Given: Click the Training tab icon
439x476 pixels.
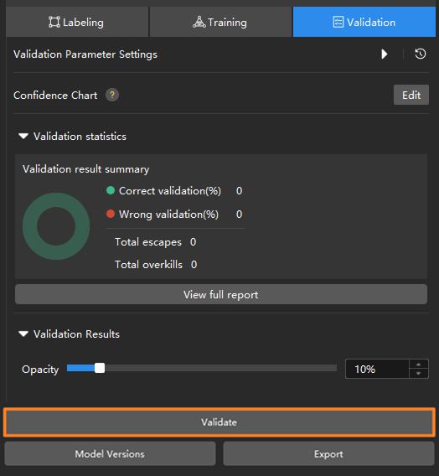Looking at the screenshot, I should [199, 22].
